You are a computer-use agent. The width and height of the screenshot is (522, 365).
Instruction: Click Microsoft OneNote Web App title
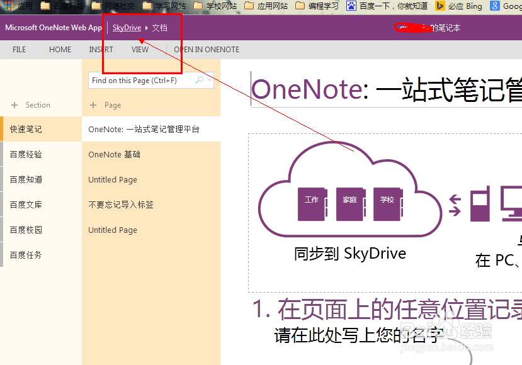(x=54, y=28)
